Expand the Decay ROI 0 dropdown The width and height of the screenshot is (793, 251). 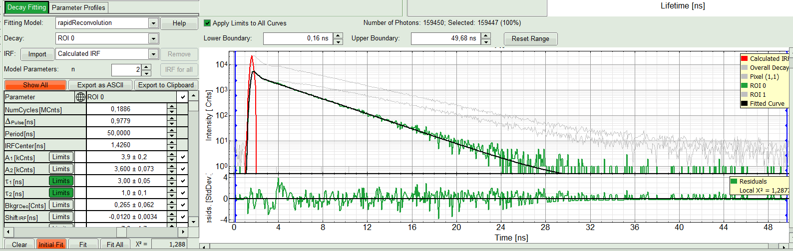pyautogui.click(x=153, y=38)
